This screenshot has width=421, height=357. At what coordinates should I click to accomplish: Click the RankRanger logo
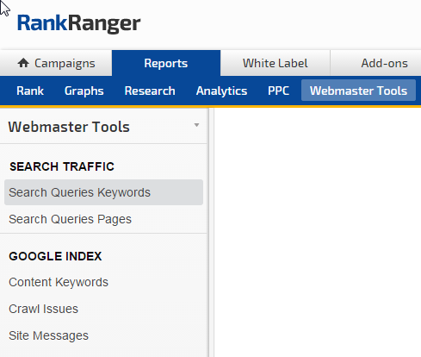pyautogui.click(x=79, y=23)
